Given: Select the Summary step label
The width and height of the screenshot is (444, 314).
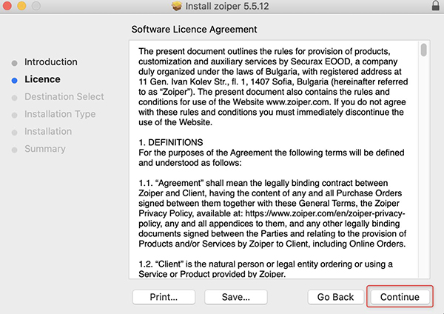Looking at the screenshot, I should point(45,149).
